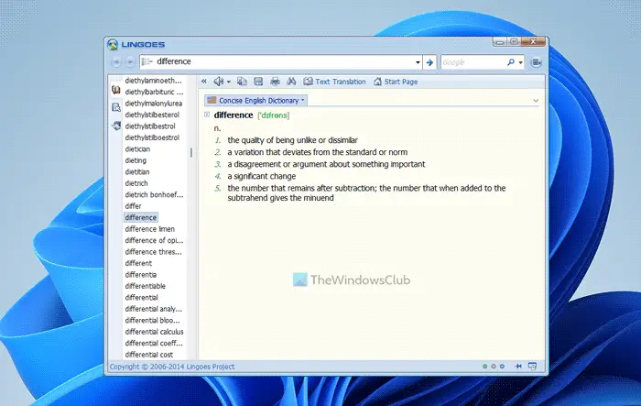Click the index list icon inside the search box
The image size is (641, 406).
pos(147,61)
